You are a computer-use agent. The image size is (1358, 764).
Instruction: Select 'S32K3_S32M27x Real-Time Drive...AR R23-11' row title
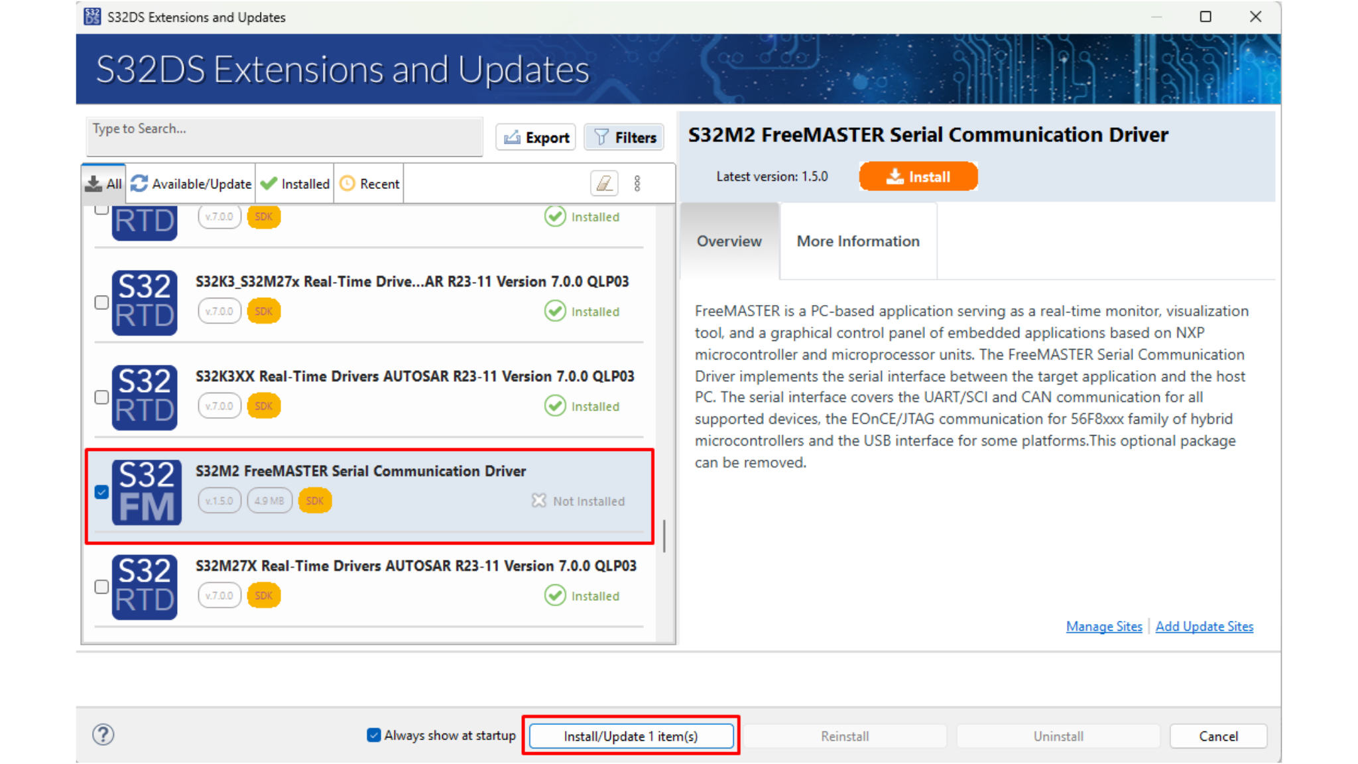pos(412,282)
